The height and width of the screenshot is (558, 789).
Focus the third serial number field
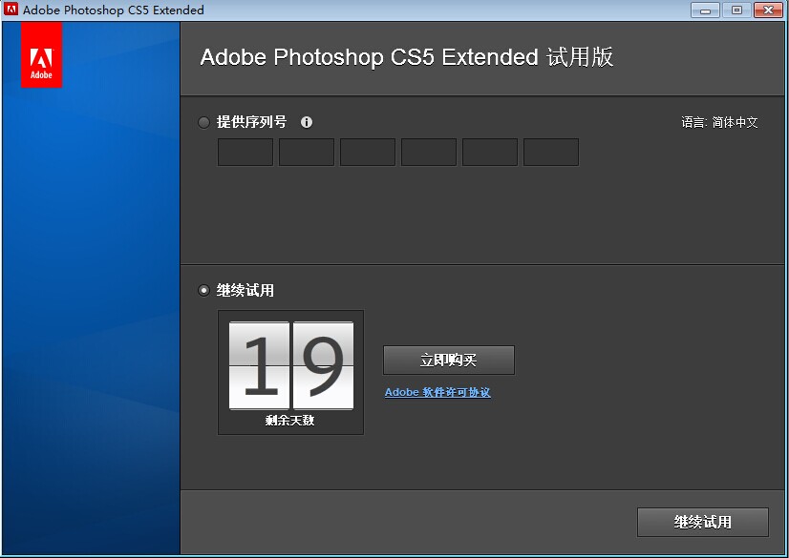(x=368, y=153)
